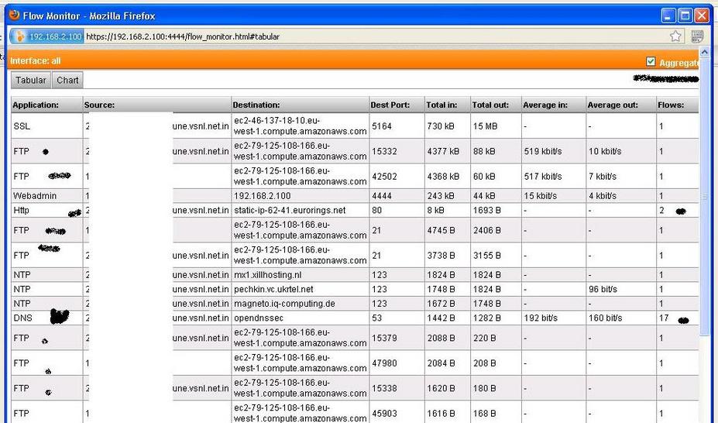This screenshot has height=423, width=718.
Task: Click the bookmark star in address bar
Action: tap(675, 36)
